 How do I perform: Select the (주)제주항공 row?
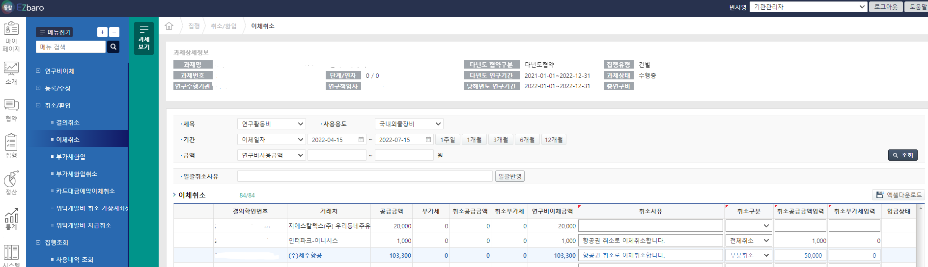pyautogui.click(x=544, y=255)
